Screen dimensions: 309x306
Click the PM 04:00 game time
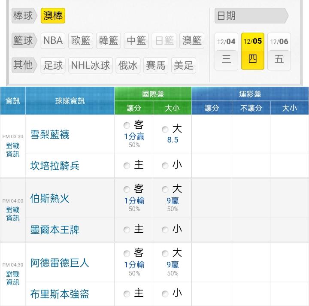tap(13, 201)
